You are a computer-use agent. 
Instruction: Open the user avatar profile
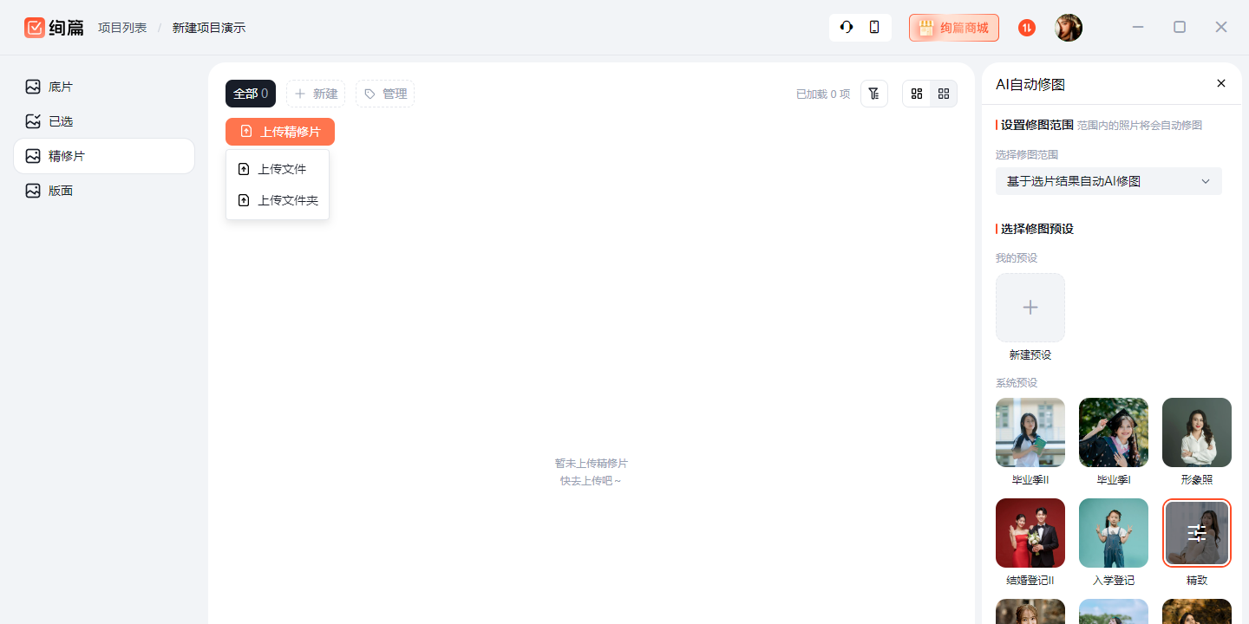(x=1068, y=28)
